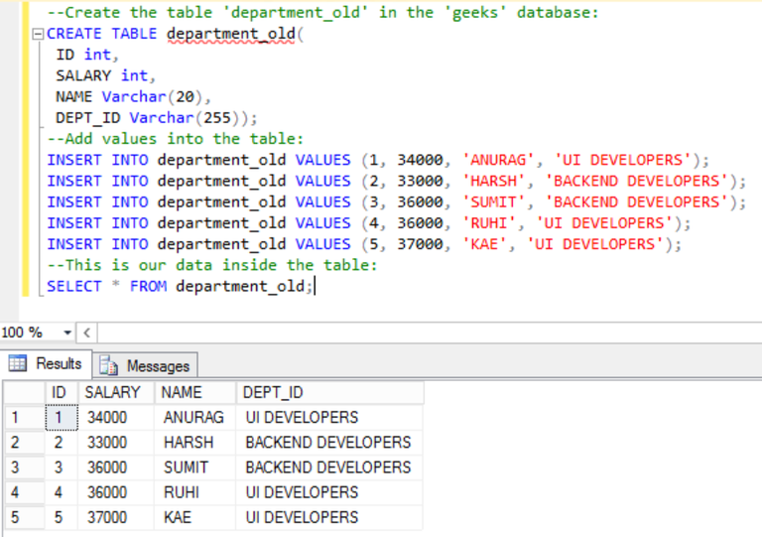Click the 33000 salary cell
The image size is (762, 537).
(107, 443)
